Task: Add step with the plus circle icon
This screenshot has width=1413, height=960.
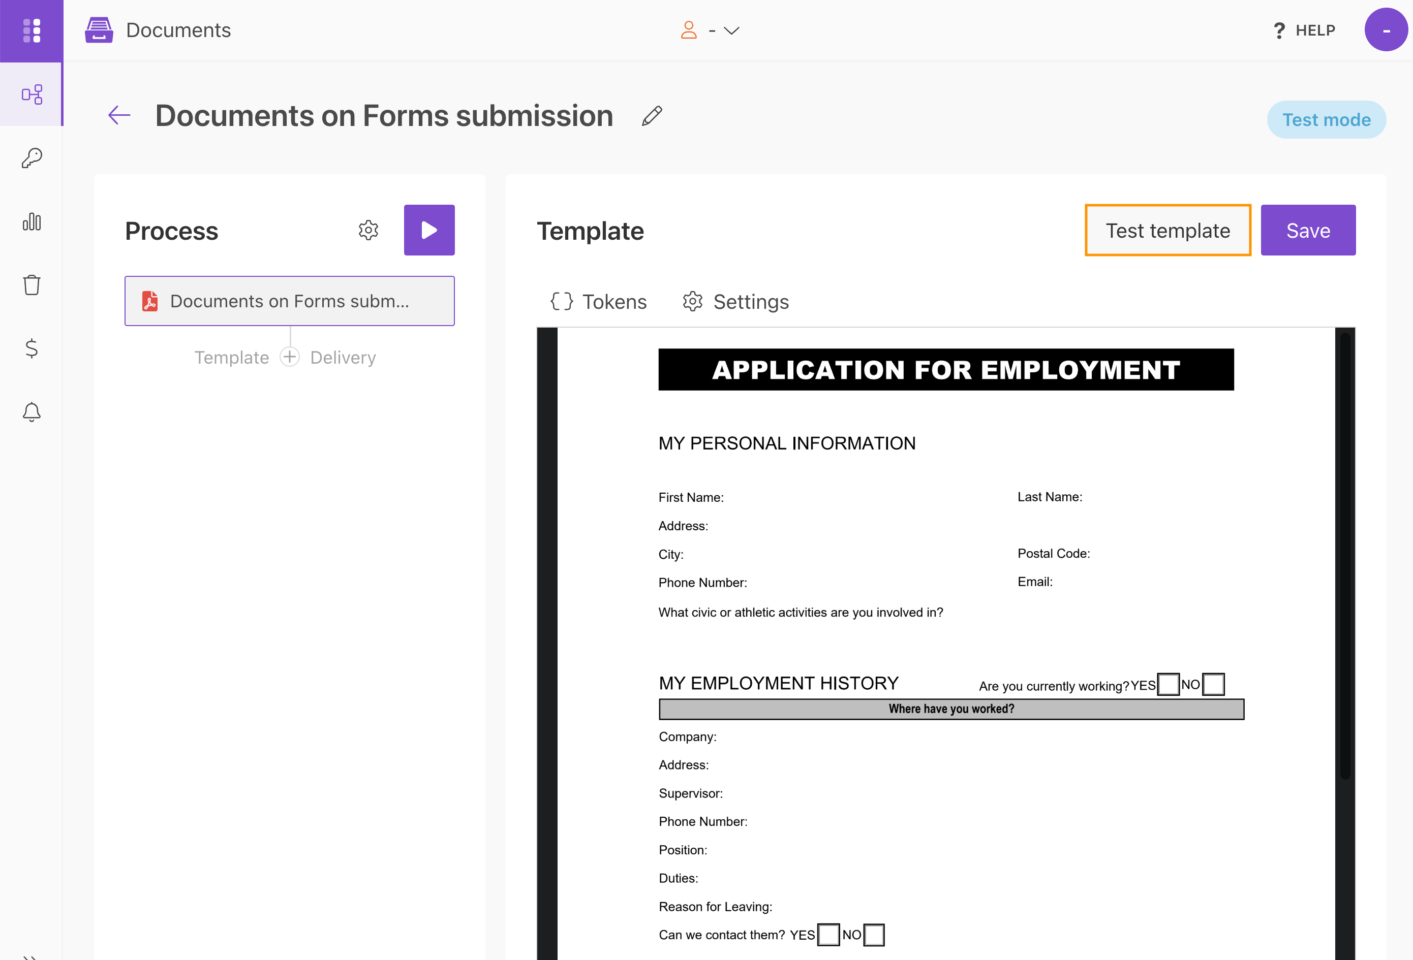Action: (x=290, y=357)
